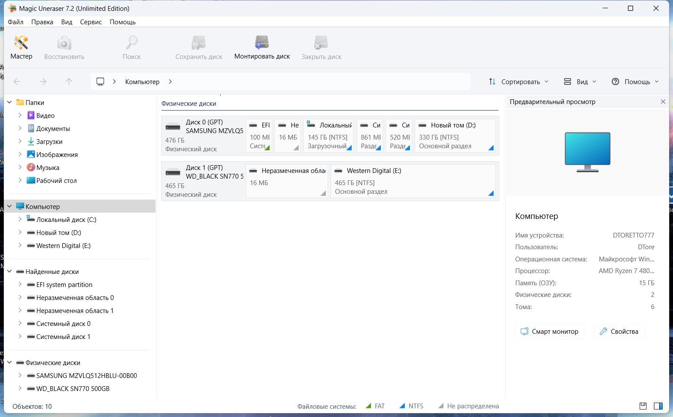The height and width of the screenshot is (417, 673).
Task: Select the Western Digital (E:) partition tile
Action: pos(413,181)
